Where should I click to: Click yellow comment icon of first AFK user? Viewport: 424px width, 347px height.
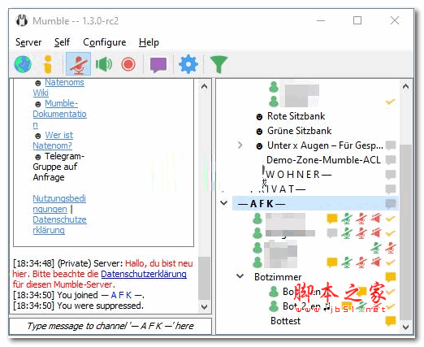pos(332,219)
